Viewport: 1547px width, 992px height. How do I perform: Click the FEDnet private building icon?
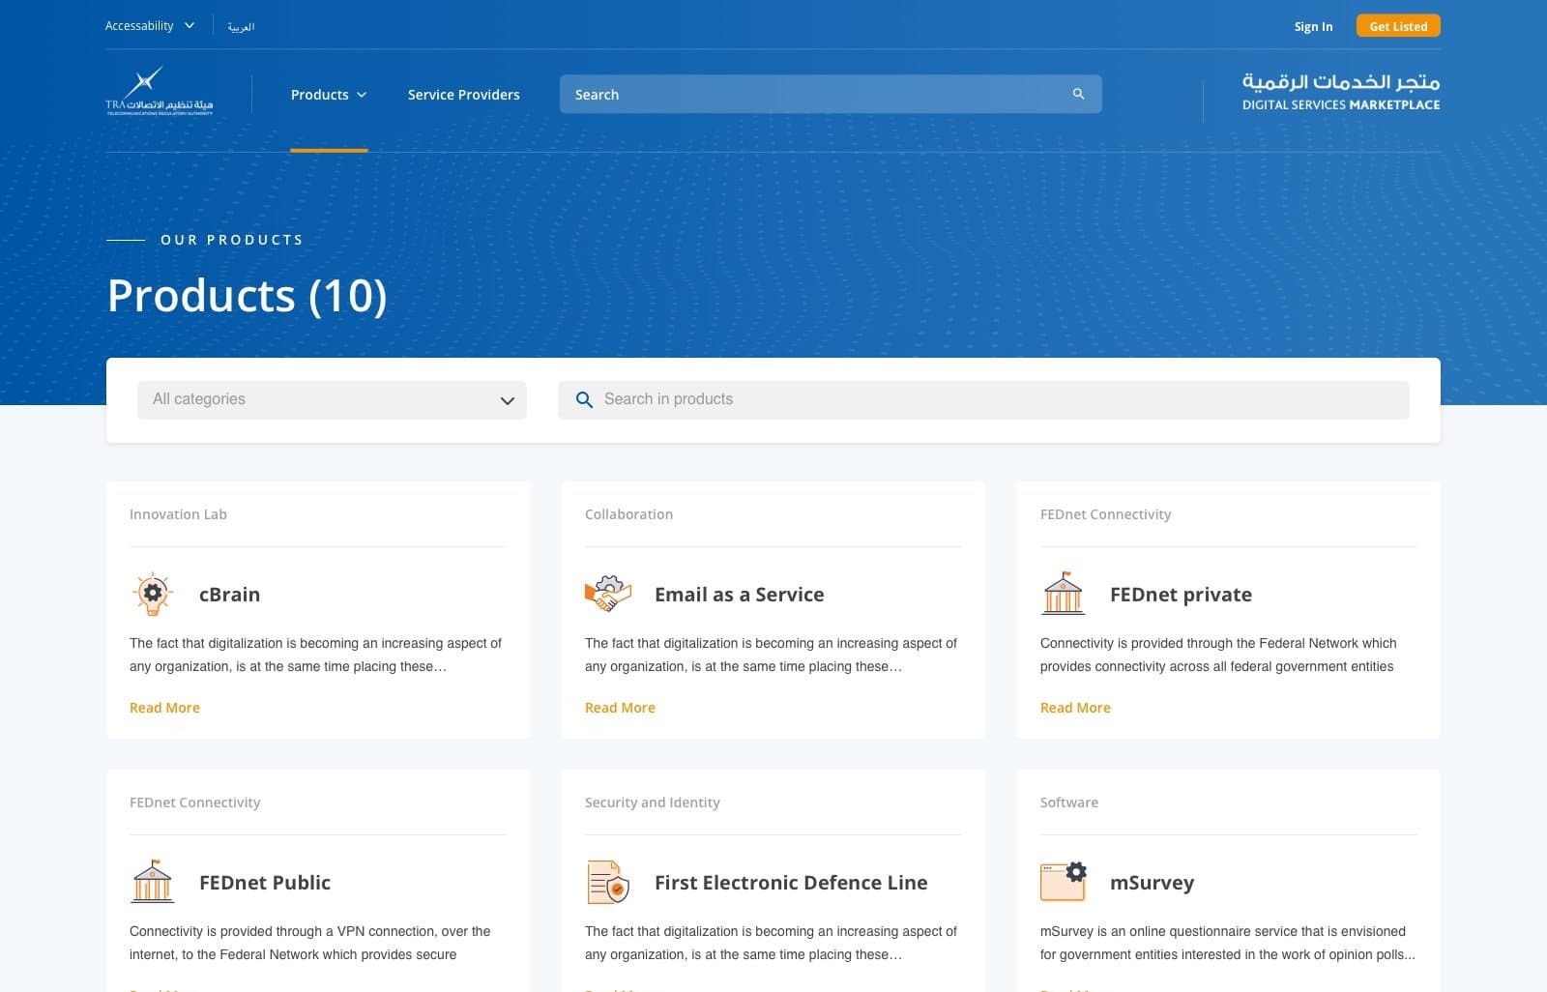[1064, 593]
